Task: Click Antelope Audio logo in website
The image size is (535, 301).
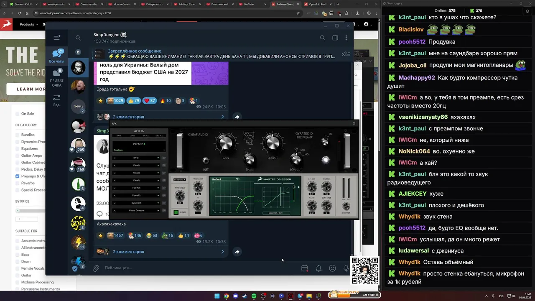Action: pyautogui.click(x=6, y=24)
